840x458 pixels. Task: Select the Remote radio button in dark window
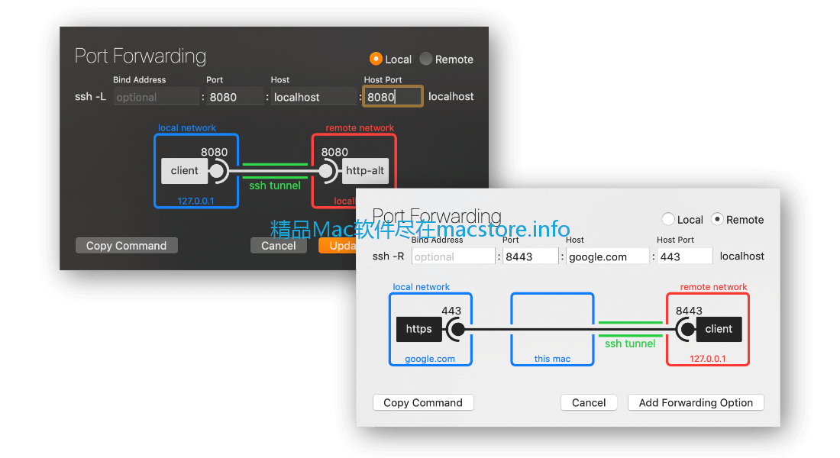tap(426, 59)
